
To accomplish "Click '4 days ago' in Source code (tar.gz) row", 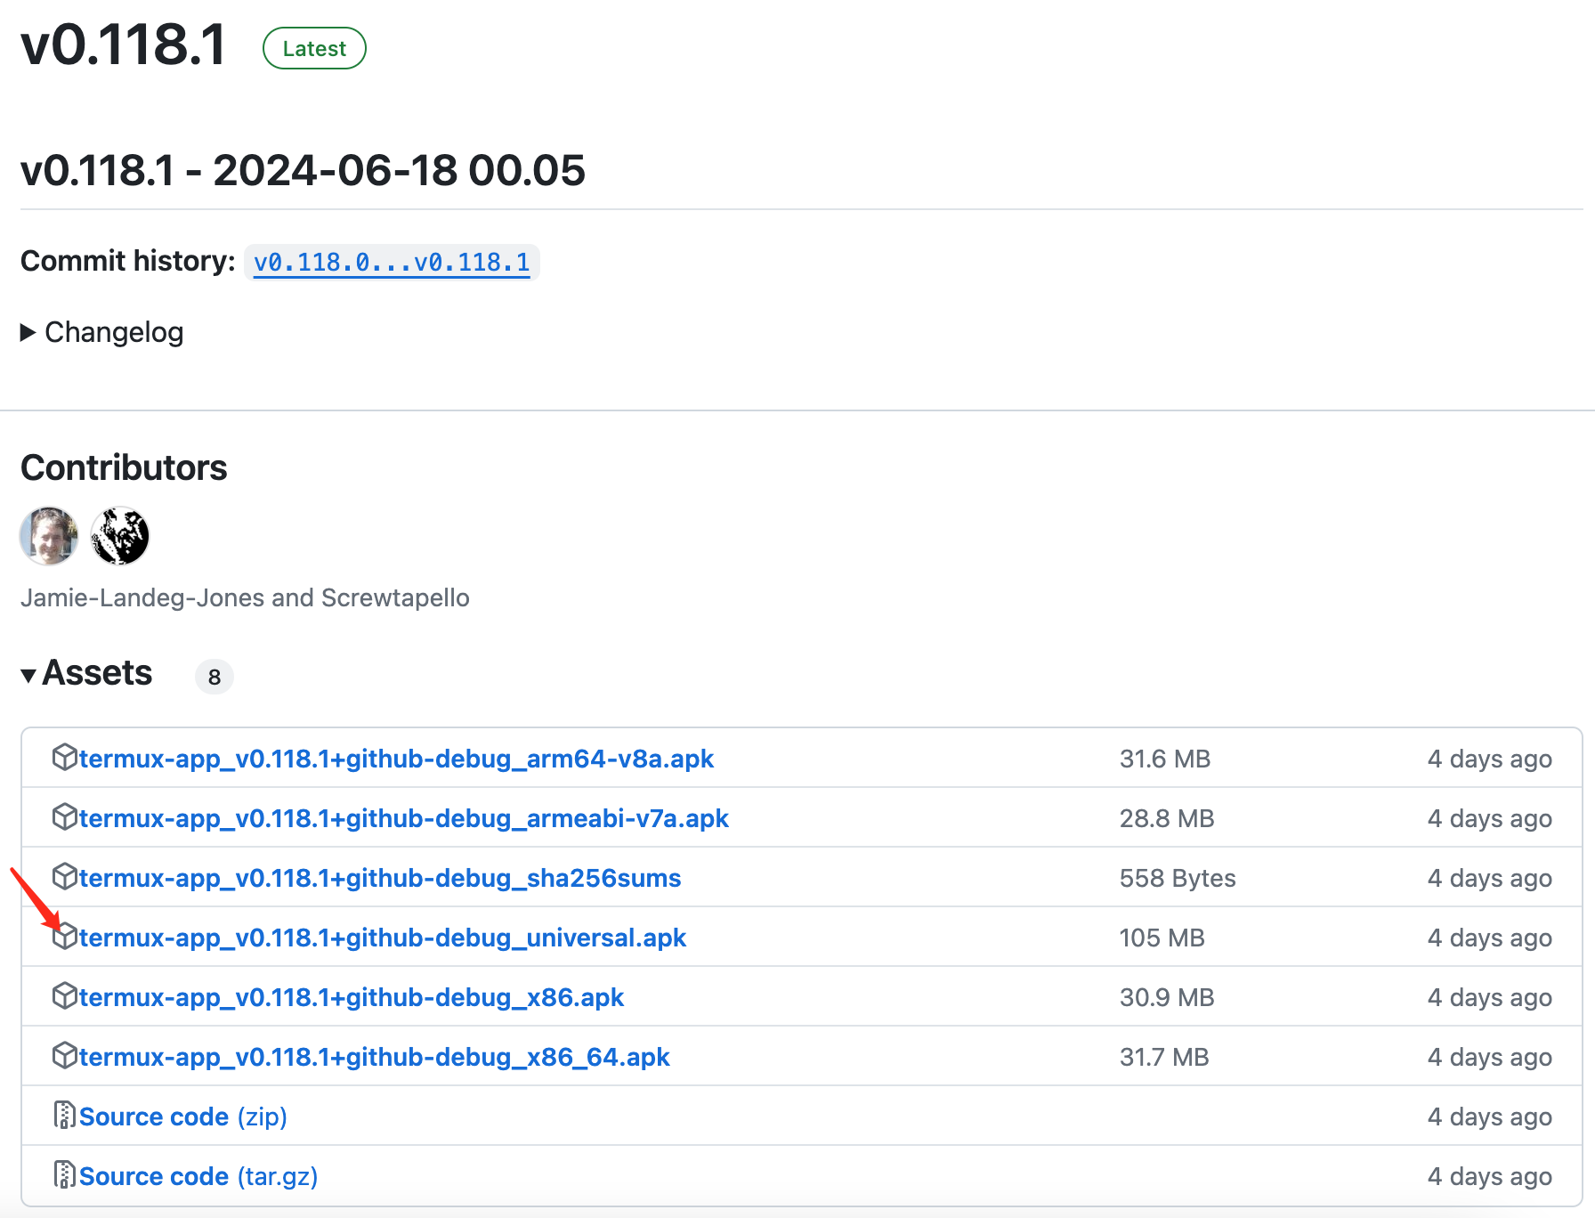I will point(1490,1176).
